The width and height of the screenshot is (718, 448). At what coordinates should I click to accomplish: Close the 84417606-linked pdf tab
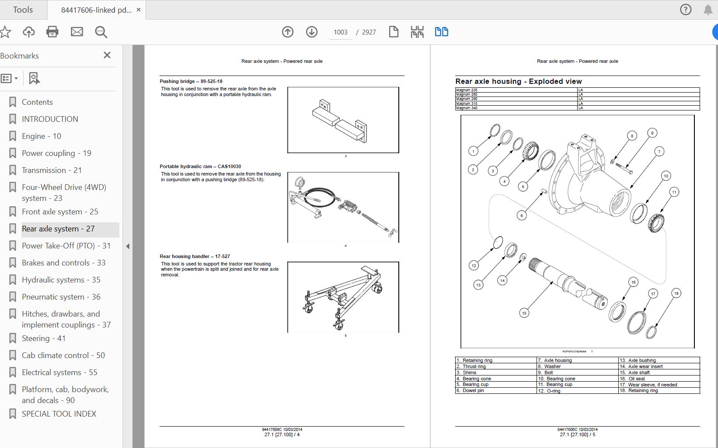pyautogui.click(x=139, y=10)
